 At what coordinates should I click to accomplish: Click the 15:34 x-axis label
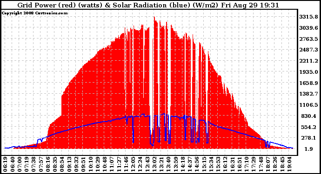tap(212, 164)
